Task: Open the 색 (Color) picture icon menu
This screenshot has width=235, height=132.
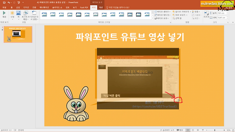Action: coord(18,15)
